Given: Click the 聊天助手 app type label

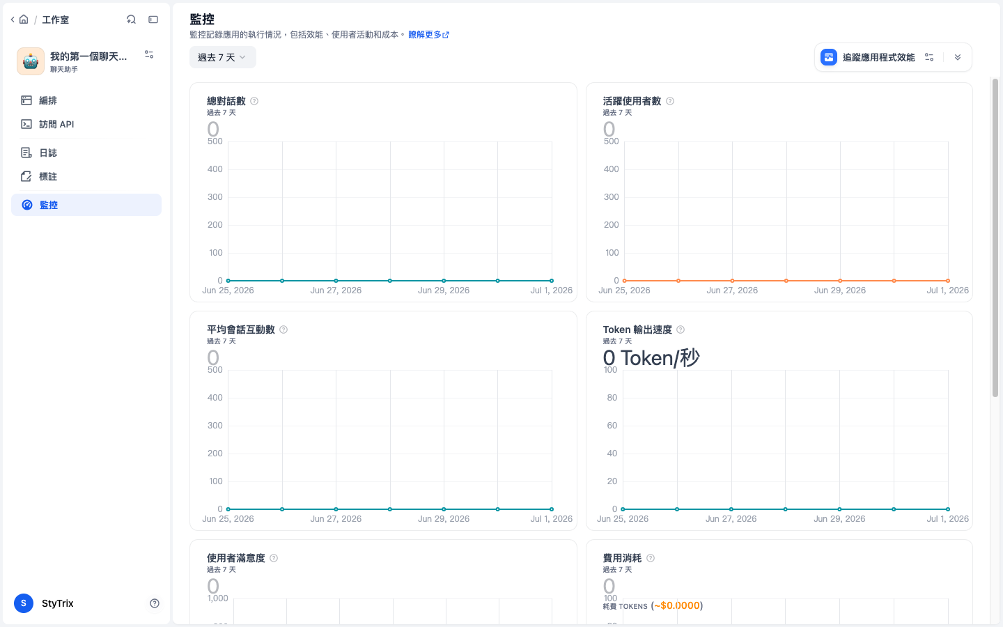Looking at the screenshot, I should click(x=64, y=70).
